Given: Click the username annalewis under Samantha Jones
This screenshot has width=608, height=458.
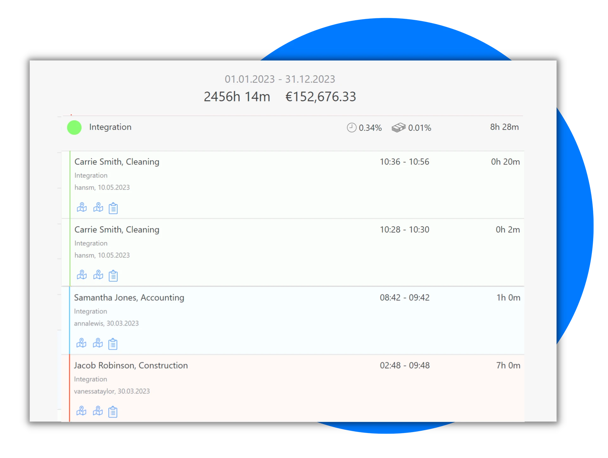Looking at the screenshot, I should click(x=90, y=323).
